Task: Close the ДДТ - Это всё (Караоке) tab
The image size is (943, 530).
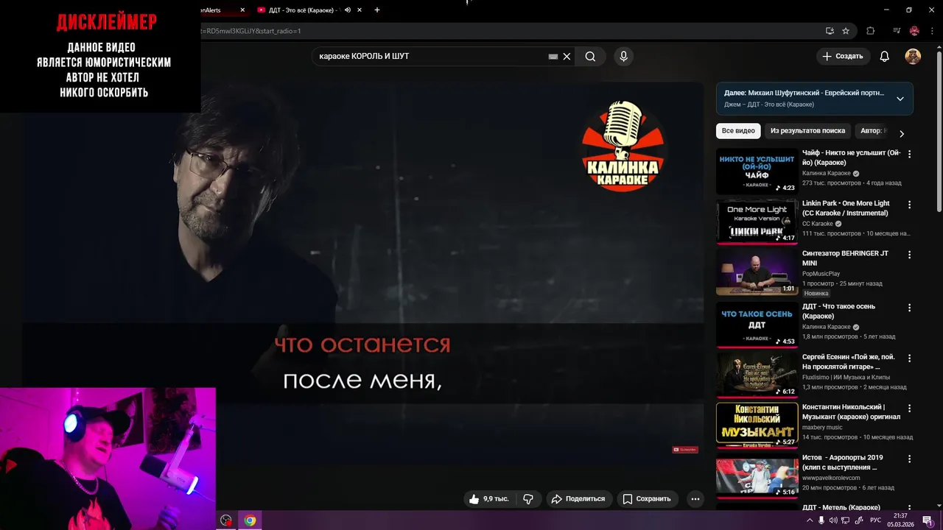Action: click(359, 10)
